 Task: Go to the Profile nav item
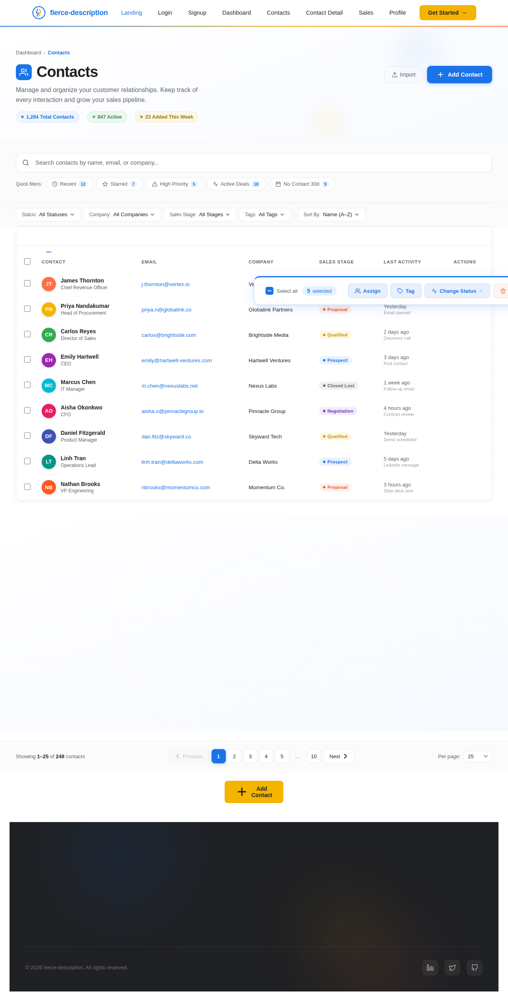click(x=398, y=13)
